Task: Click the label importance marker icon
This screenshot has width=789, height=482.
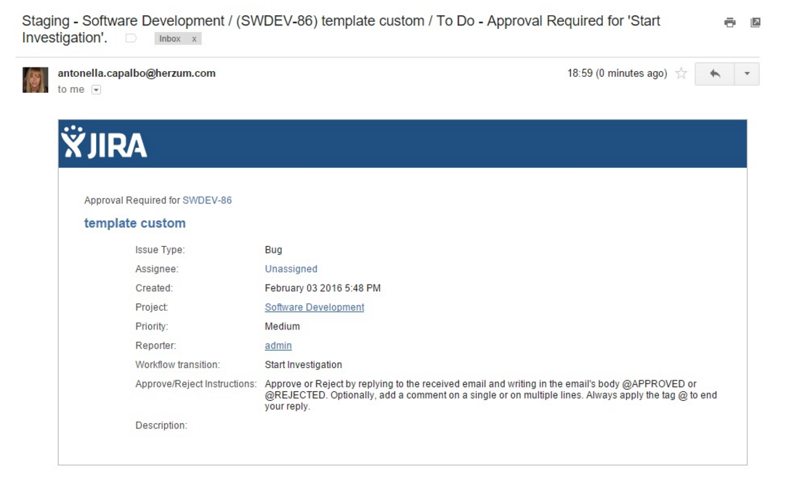Action: 131,38
